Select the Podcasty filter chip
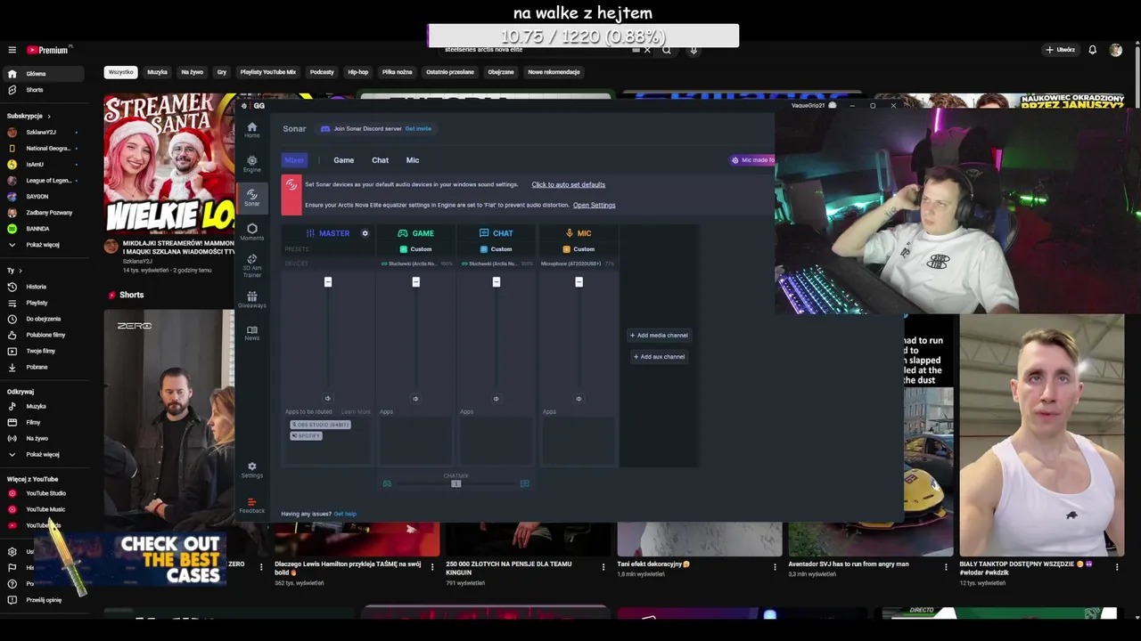1141x641 pixels. 322,72
